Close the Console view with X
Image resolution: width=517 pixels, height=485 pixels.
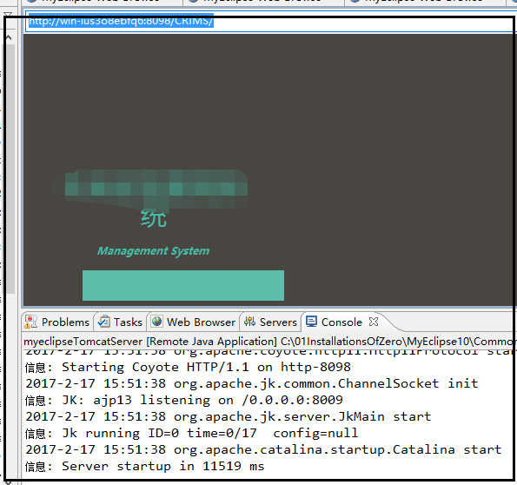pyautogui.click(x=374, y=322)
